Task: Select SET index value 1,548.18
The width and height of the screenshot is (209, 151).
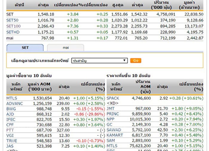Action: 46,14
